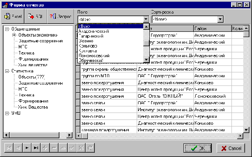
Task: Expand the Объекты экономики tree node
Action: [14, 35]
